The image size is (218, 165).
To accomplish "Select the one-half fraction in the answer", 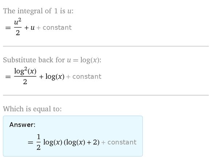I will 38,142.
